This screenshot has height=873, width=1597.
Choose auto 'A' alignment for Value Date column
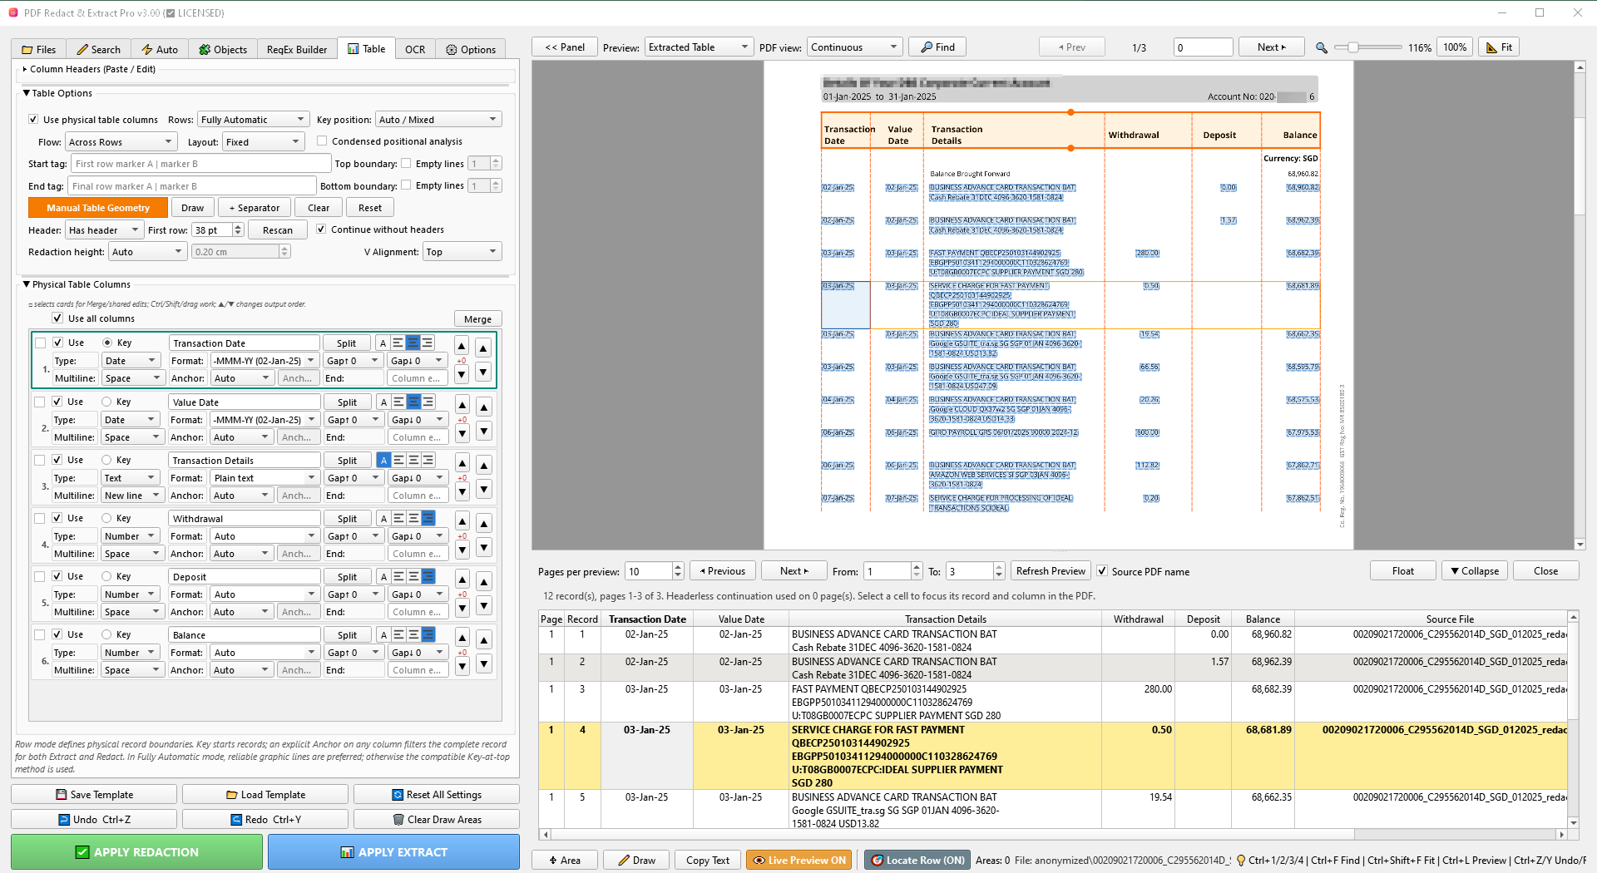click(383, 402)
